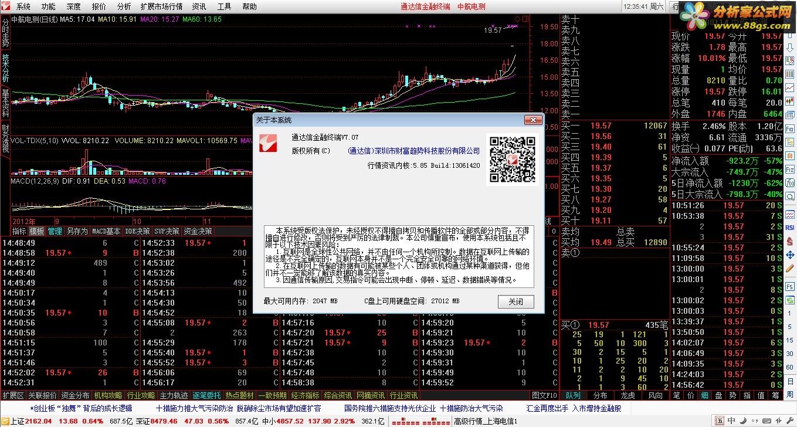Switch to the 模板 tab below chart
The width and height of the screenshot is (797, 427).
tap(37, 232)
